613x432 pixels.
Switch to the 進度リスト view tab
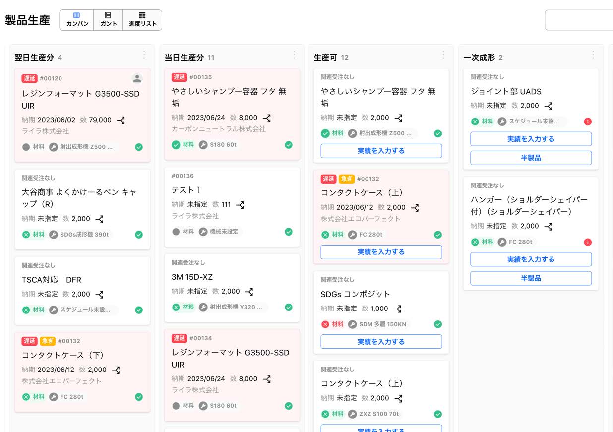(142, 20)
